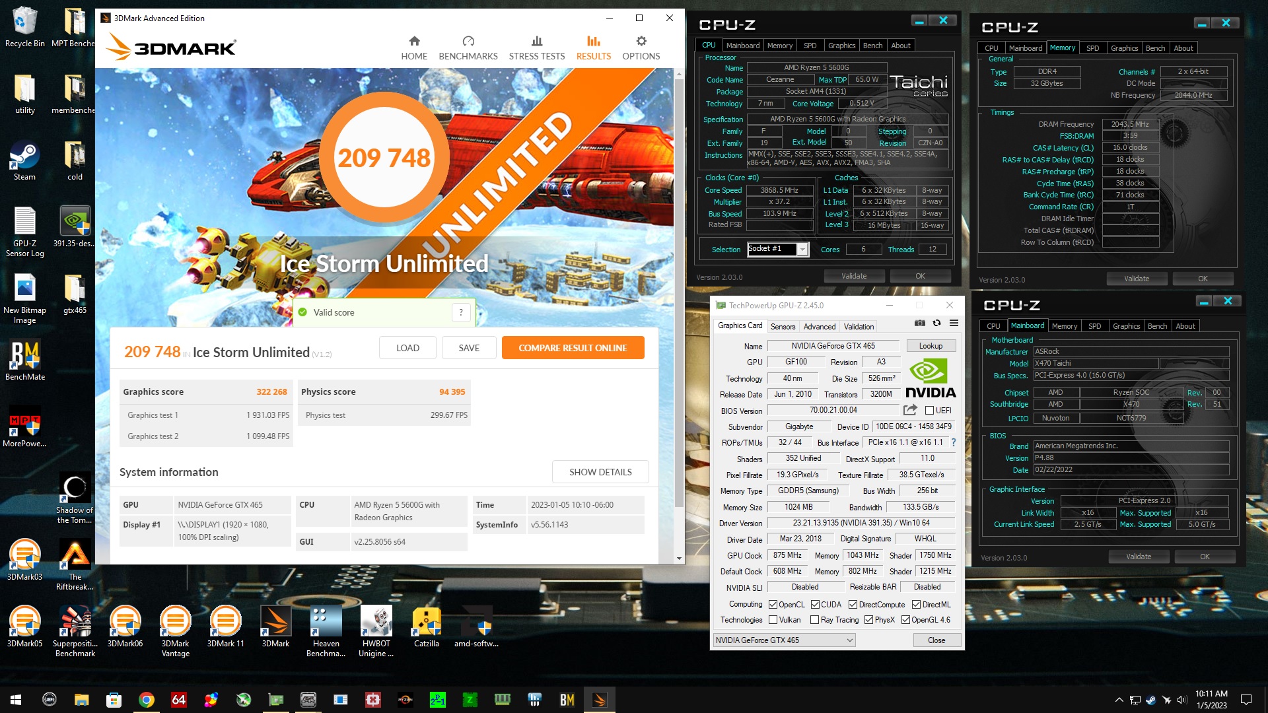1268x713 pixels.
Task: Click the Close button in GPU-Z
Action: click(x=936, y=640)
